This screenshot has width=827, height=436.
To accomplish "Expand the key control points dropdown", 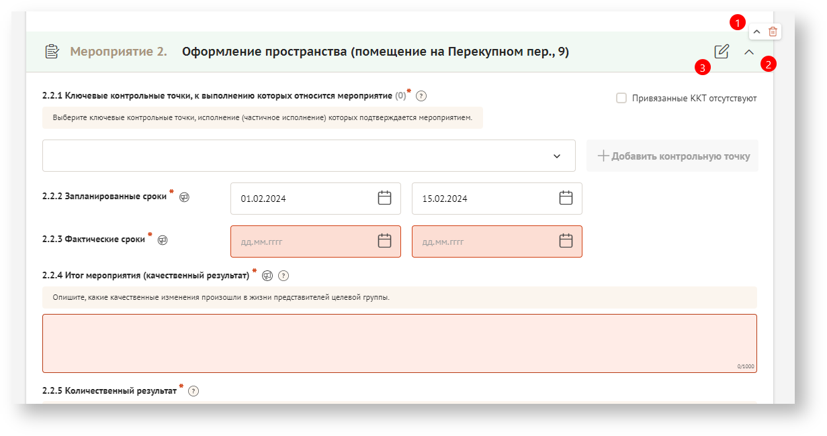I will (556, 156).
